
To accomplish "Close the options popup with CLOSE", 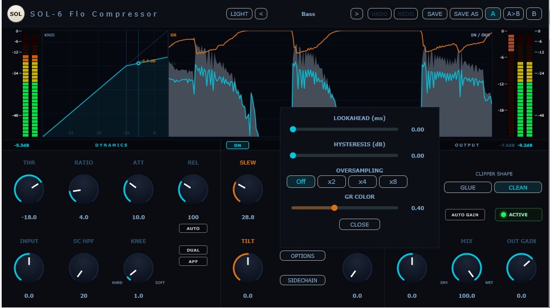I will [360, 225].
